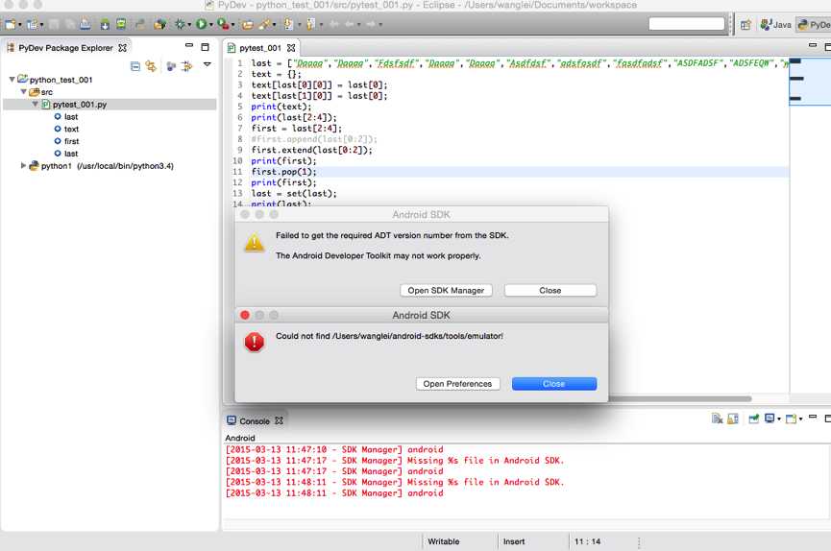Screen dimensions: 831x551
Task: Click the Pin Console icon
Action: pyautogui.click(x=753, y=419)
